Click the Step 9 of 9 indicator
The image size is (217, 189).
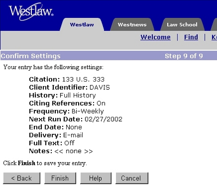(184, 56)
